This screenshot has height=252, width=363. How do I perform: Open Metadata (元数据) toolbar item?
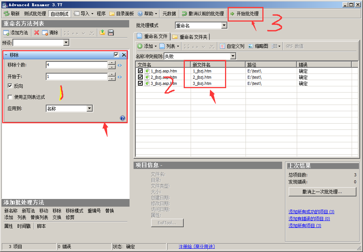click(169, 14)
